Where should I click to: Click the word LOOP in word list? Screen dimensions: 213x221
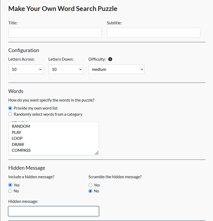(x=17, y=138)
